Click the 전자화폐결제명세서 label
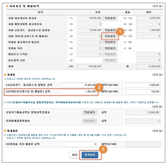 [x=18, y=121]
